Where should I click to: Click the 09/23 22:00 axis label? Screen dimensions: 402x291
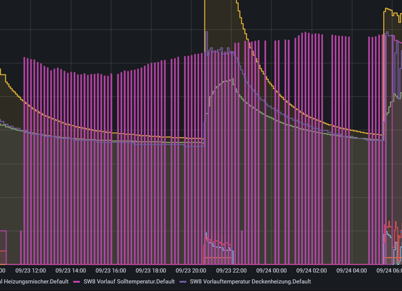231,271
